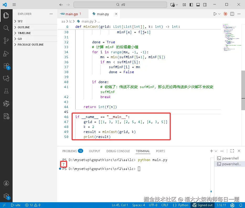Close the terminal panel

point(239,151)
